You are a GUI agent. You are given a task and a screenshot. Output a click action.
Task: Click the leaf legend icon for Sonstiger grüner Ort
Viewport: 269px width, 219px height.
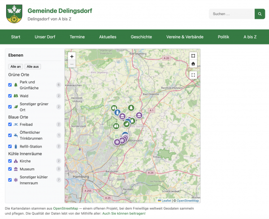[x=16, y=107]
